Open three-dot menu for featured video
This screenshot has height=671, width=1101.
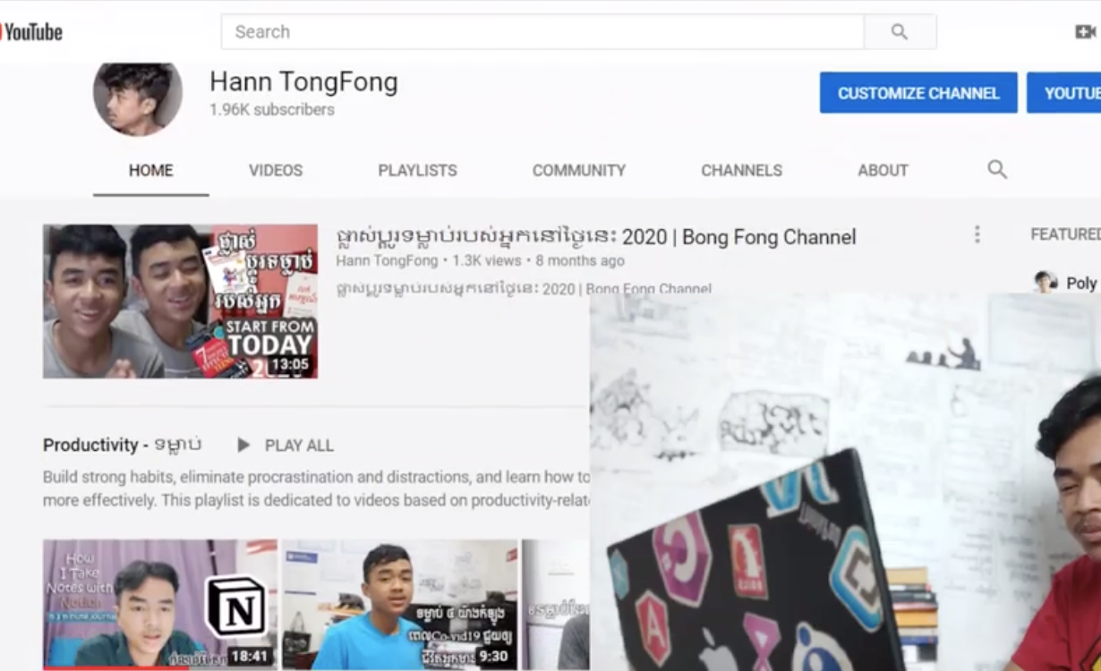click(977, 234)
